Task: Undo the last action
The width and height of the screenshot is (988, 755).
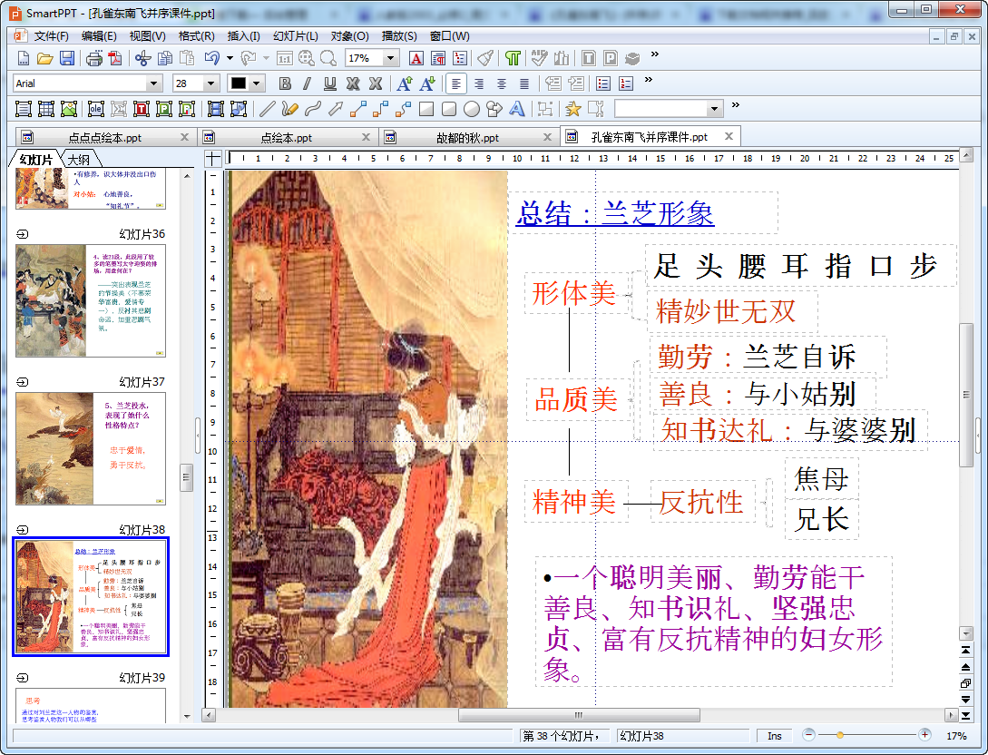Action: tap(211, 59)
